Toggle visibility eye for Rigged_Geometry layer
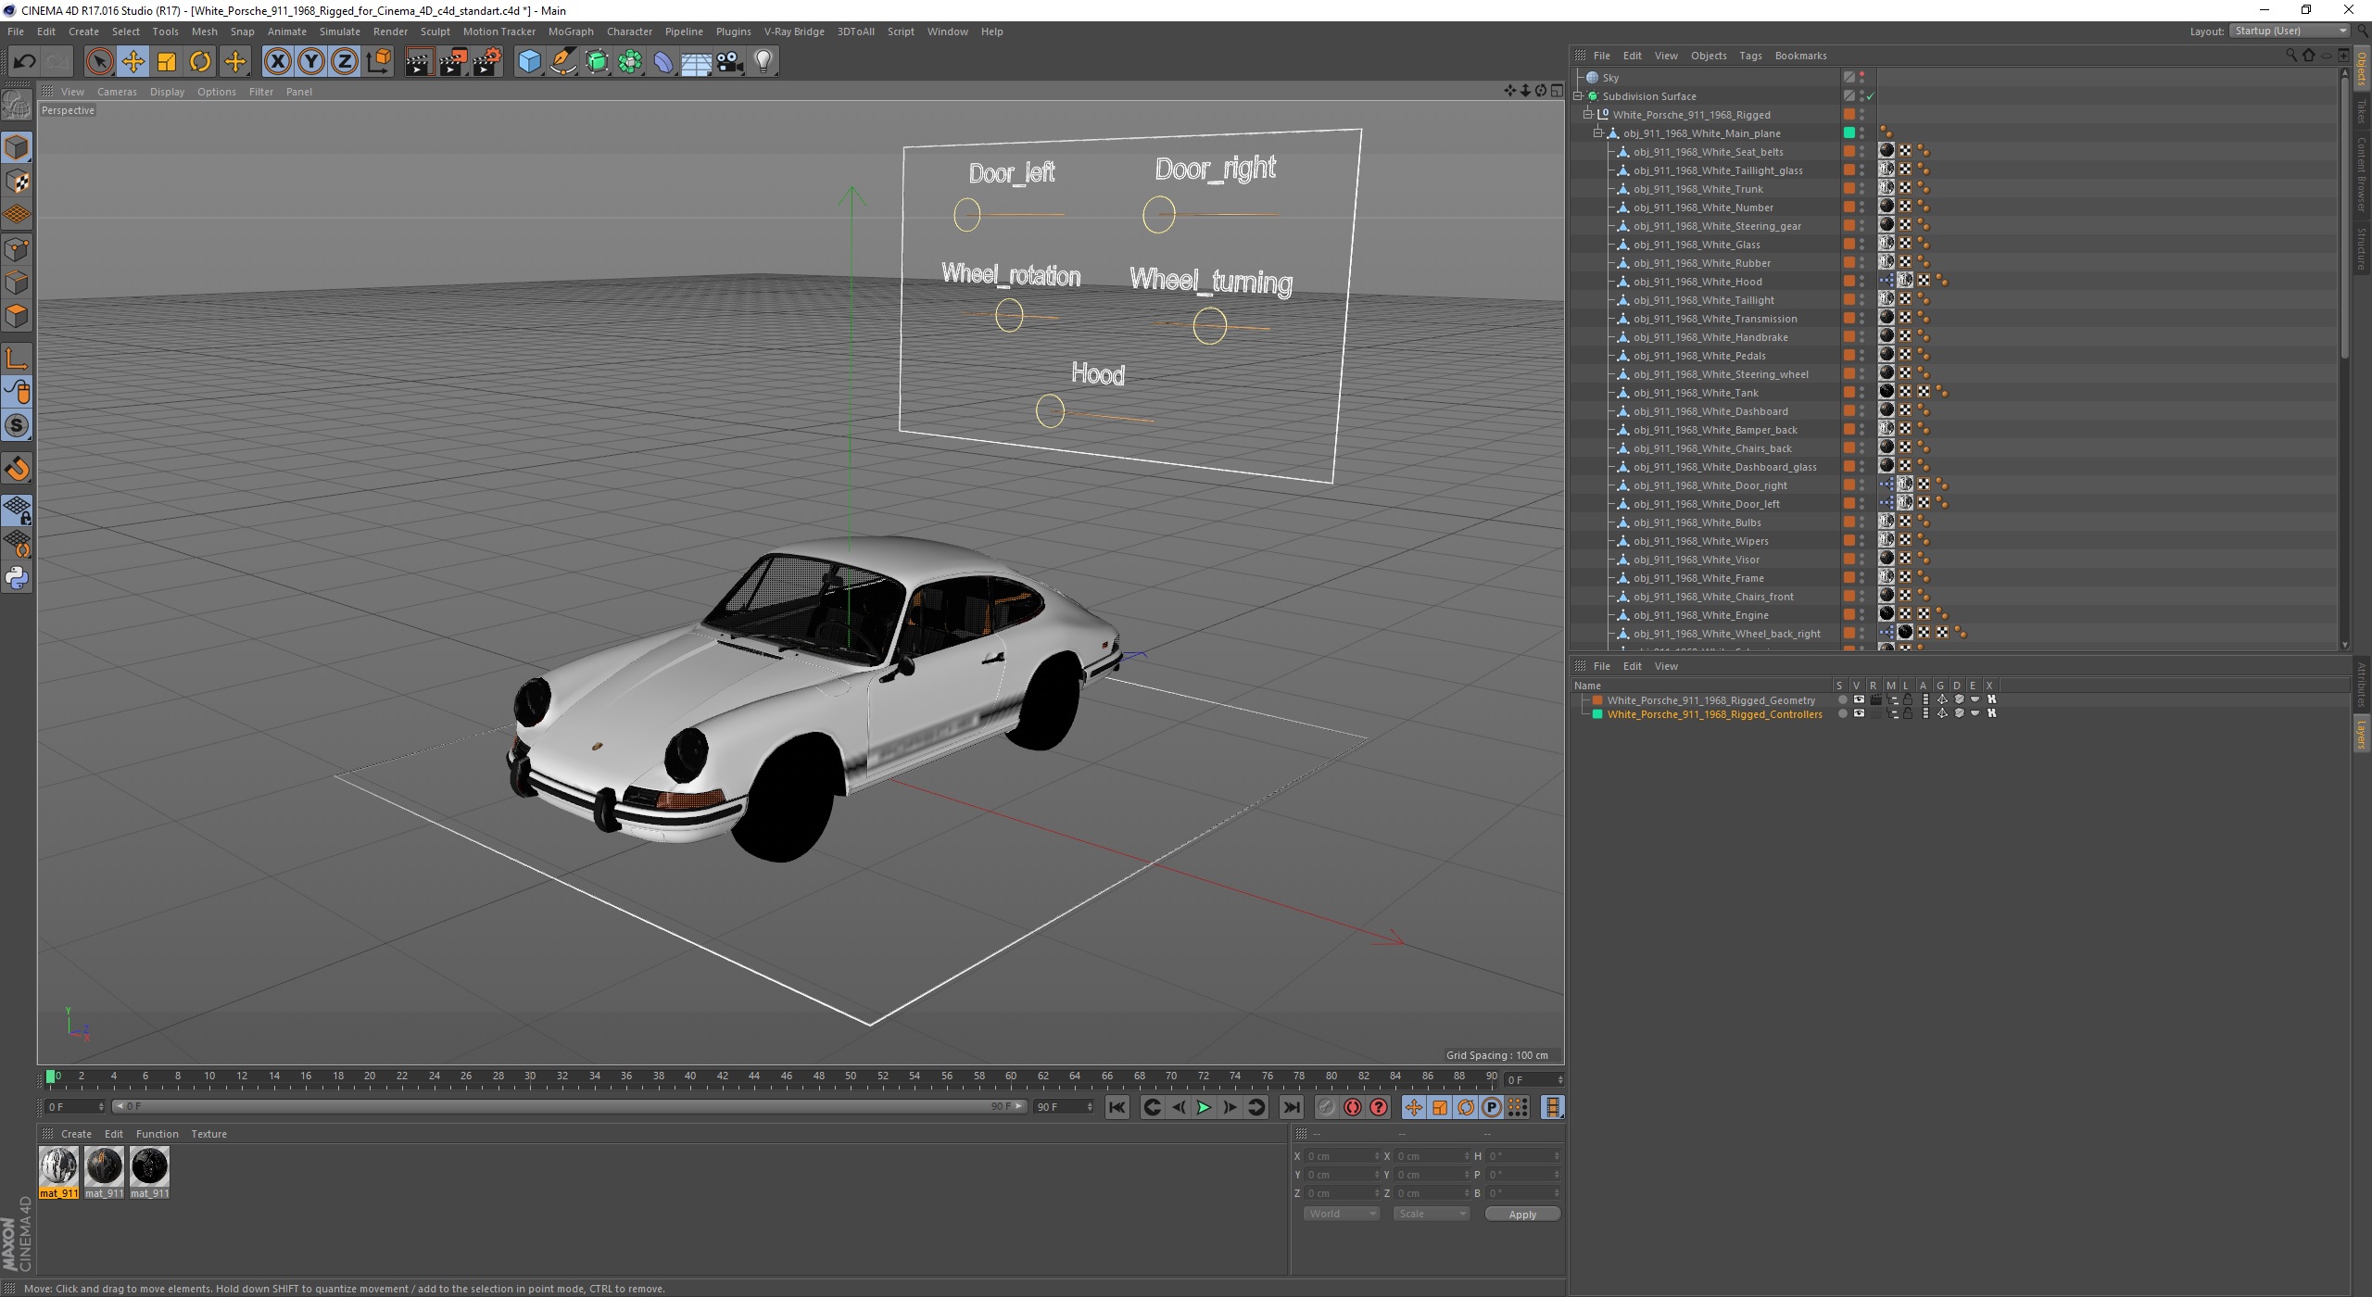Viewport: 2372px width, 1297px height. pos(1859,700)
